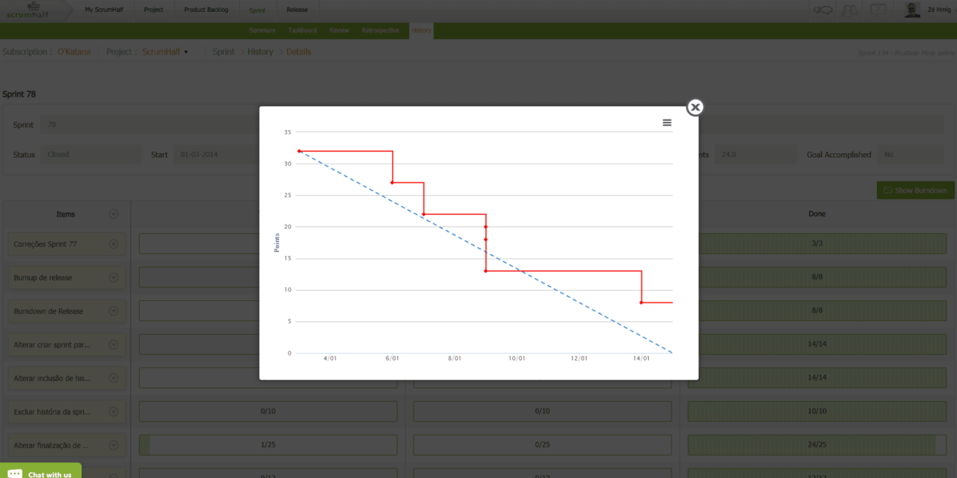Click the envelope icon on Show Burndown button

coord(890,190)
